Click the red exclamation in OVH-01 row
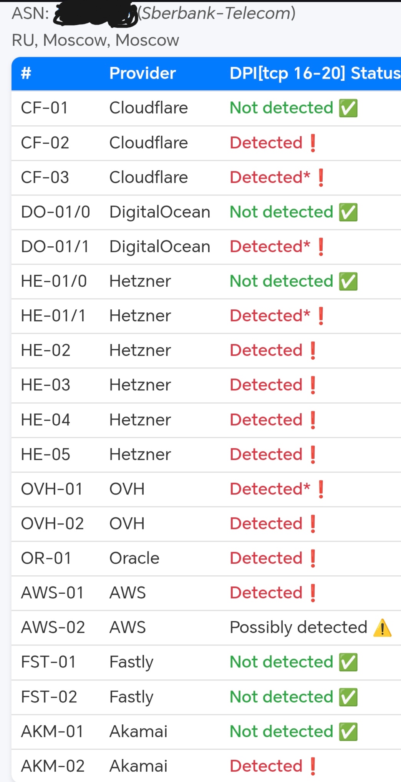The image size is (401, 782). (x=321, y=489)
